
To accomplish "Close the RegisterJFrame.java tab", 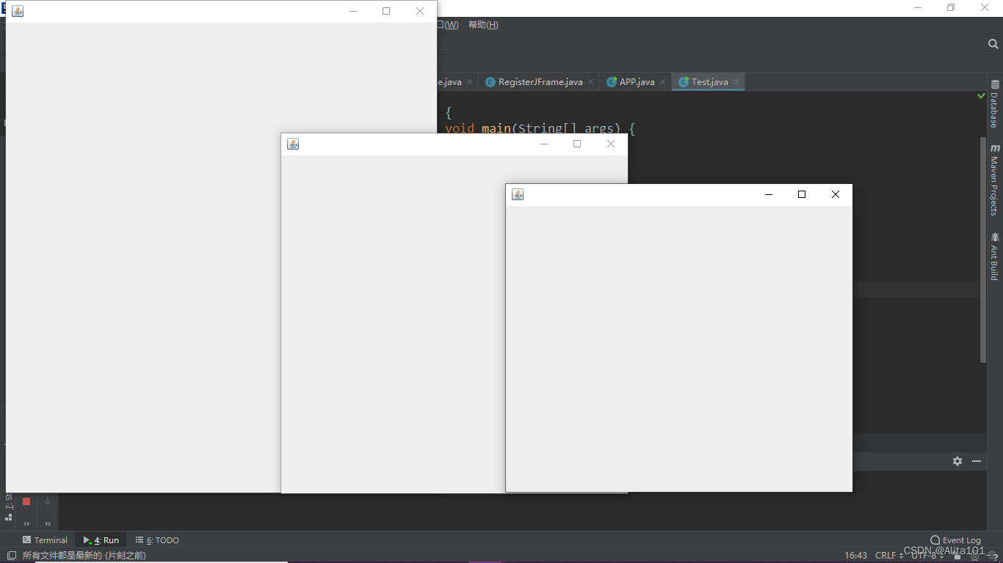I will point(591,82).
